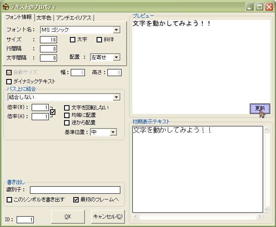Image resolution: width=276 pixels, height=227 pixels.
Task: Open the 結合しない path dropdown
Action: (116, 97)
